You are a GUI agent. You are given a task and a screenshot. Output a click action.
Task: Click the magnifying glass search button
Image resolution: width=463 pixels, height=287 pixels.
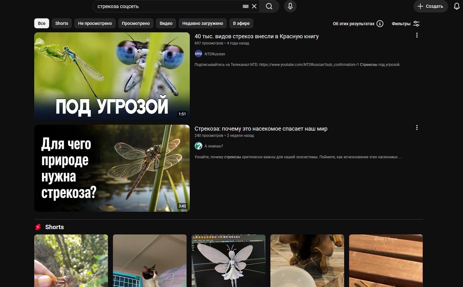[x=269, y=6]
